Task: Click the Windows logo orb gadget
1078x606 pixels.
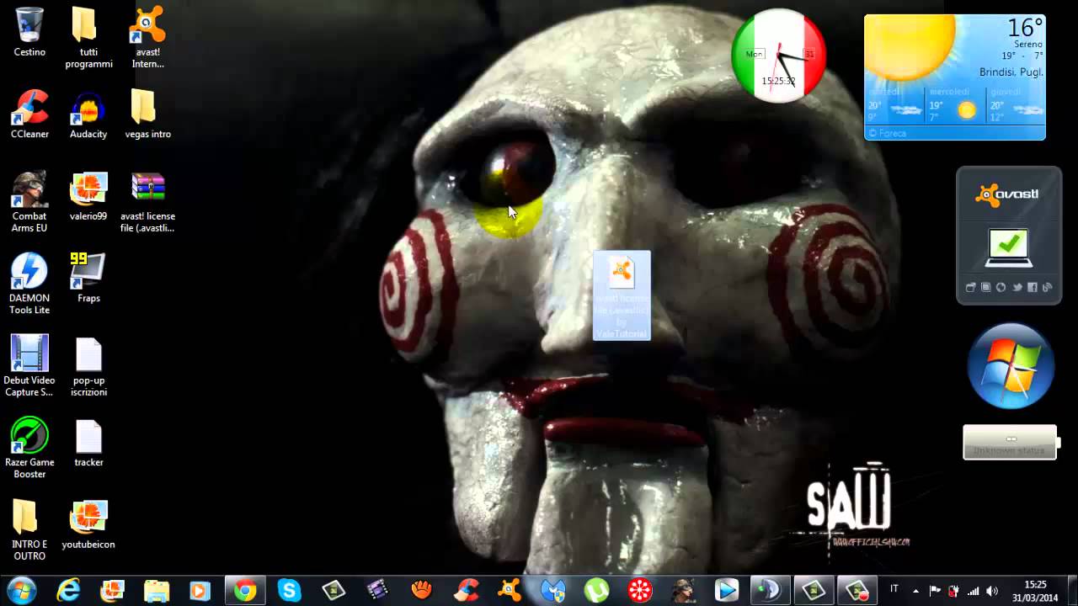Action: (x=1011, y=366)
